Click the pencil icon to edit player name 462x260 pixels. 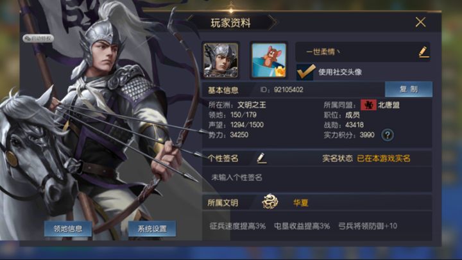pos(424,52)
